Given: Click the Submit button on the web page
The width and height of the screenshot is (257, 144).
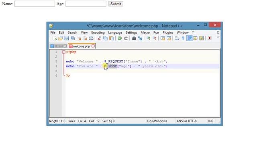Looking at the screenshot, I should 116,4.
